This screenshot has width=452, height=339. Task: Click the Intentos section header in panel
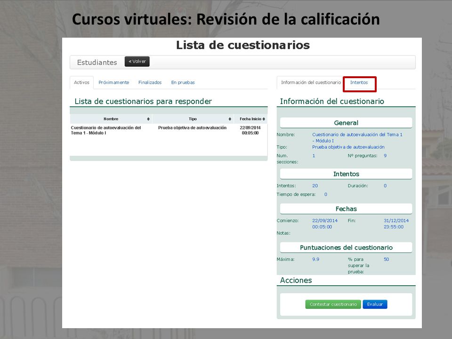click(x=346, y=174)
